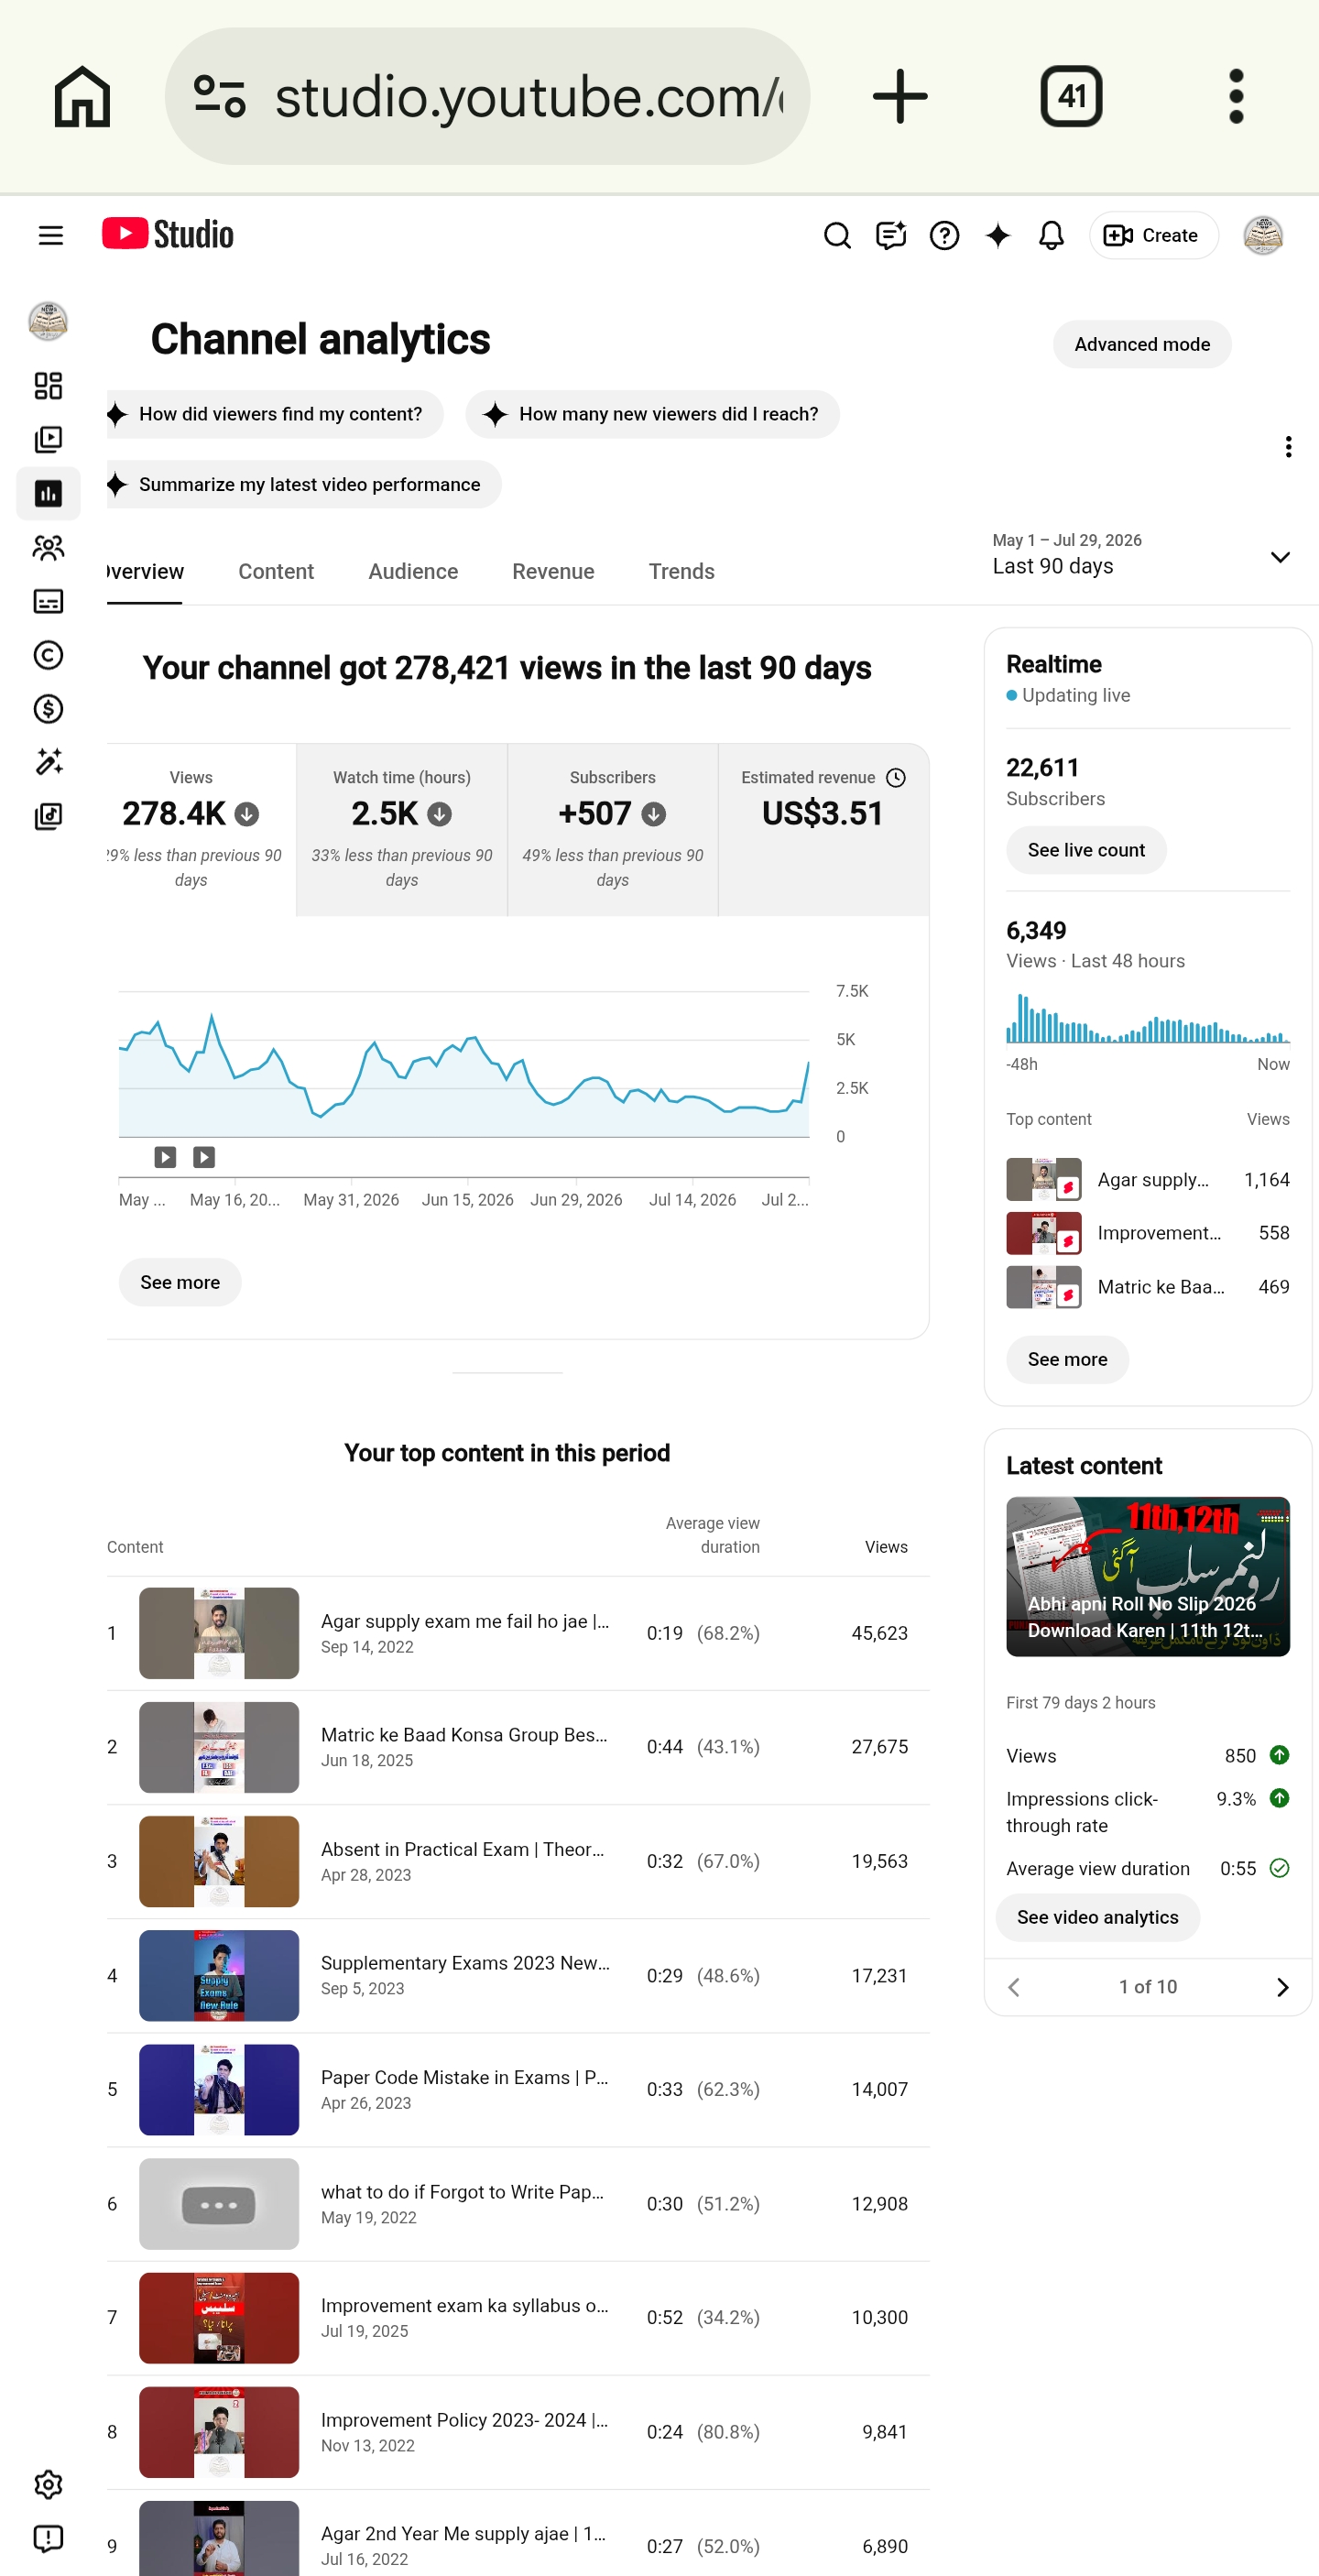
Task: Click See live count button
Action: (x=1086, y=850)
